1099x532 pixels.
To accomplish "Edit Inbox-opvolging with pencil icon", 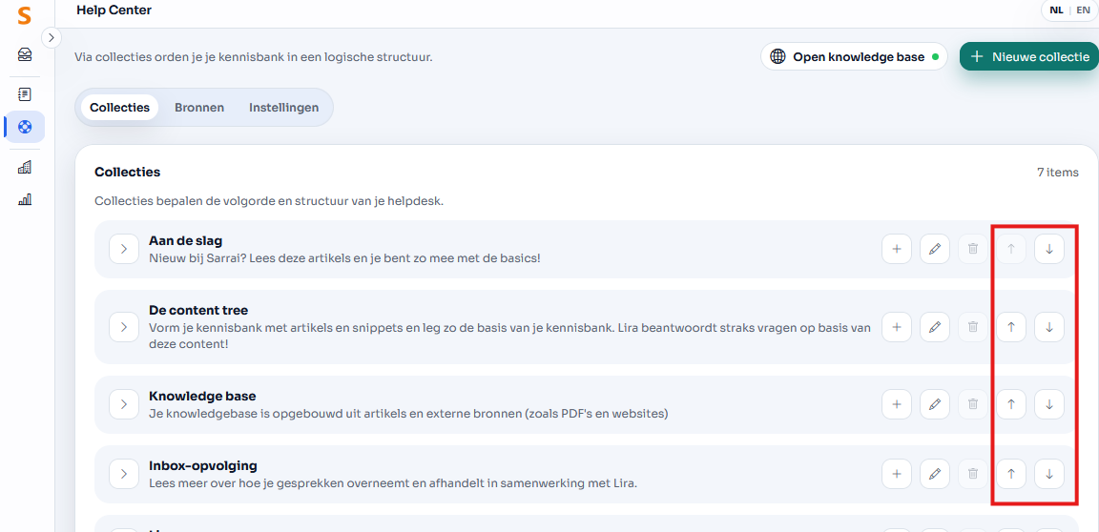I will coord(934,474).
